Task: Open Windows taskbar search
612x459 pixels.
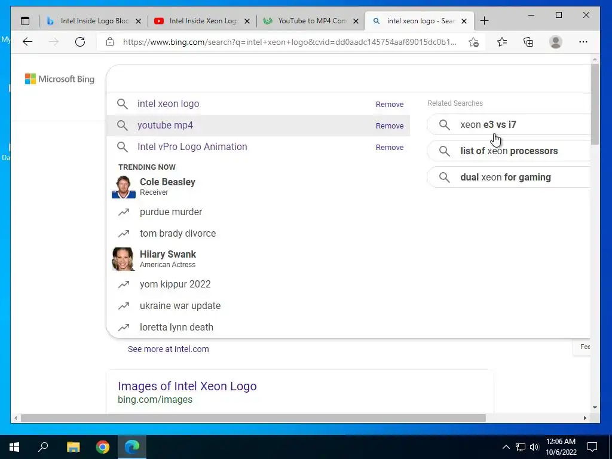Action: pyautogui.click(x=43, y=447)
